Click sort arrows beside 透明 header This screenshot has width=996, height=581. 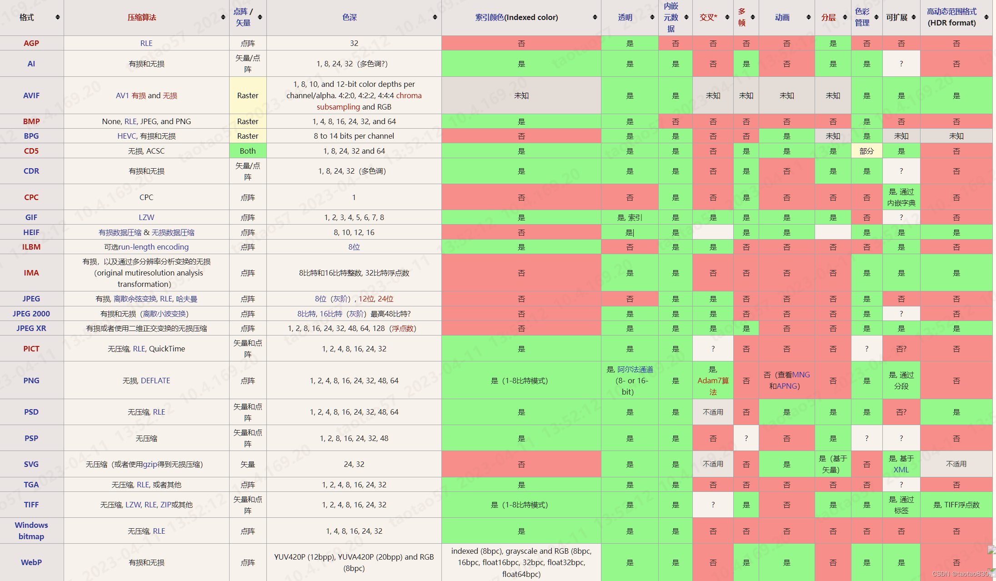(652, 17)
